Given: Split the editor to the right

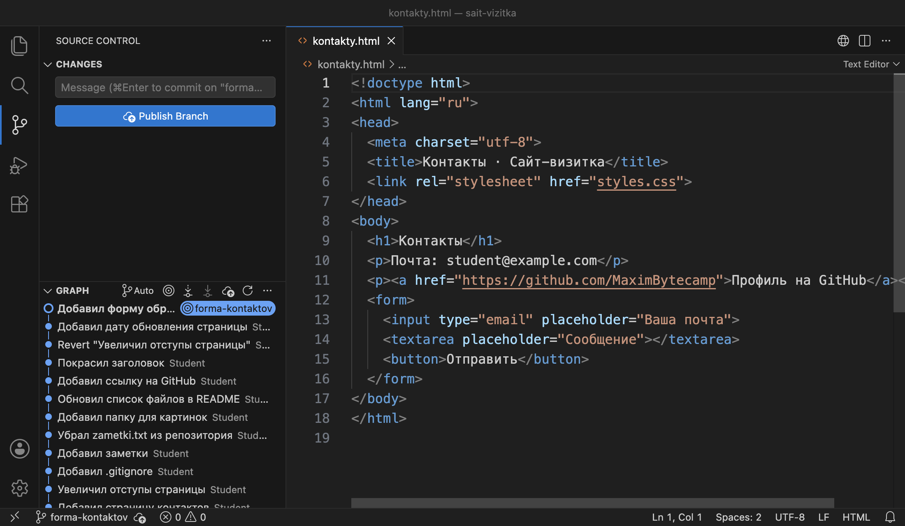Looking at the screenshot, I should tap(865, 41).
